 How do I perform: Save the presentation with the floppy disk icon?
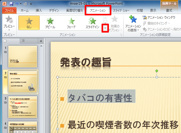pyautogui.click(x=11, y=4)
